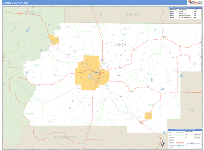Viewport: 204px width, 150px height.
Task: Click the TIPPAH county label
Action: [133, 15]
